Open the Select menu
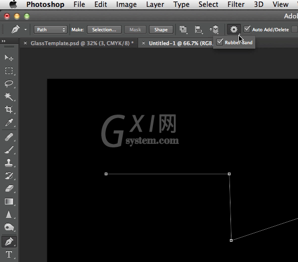This screenshot has height=262, width=298. 208,4
